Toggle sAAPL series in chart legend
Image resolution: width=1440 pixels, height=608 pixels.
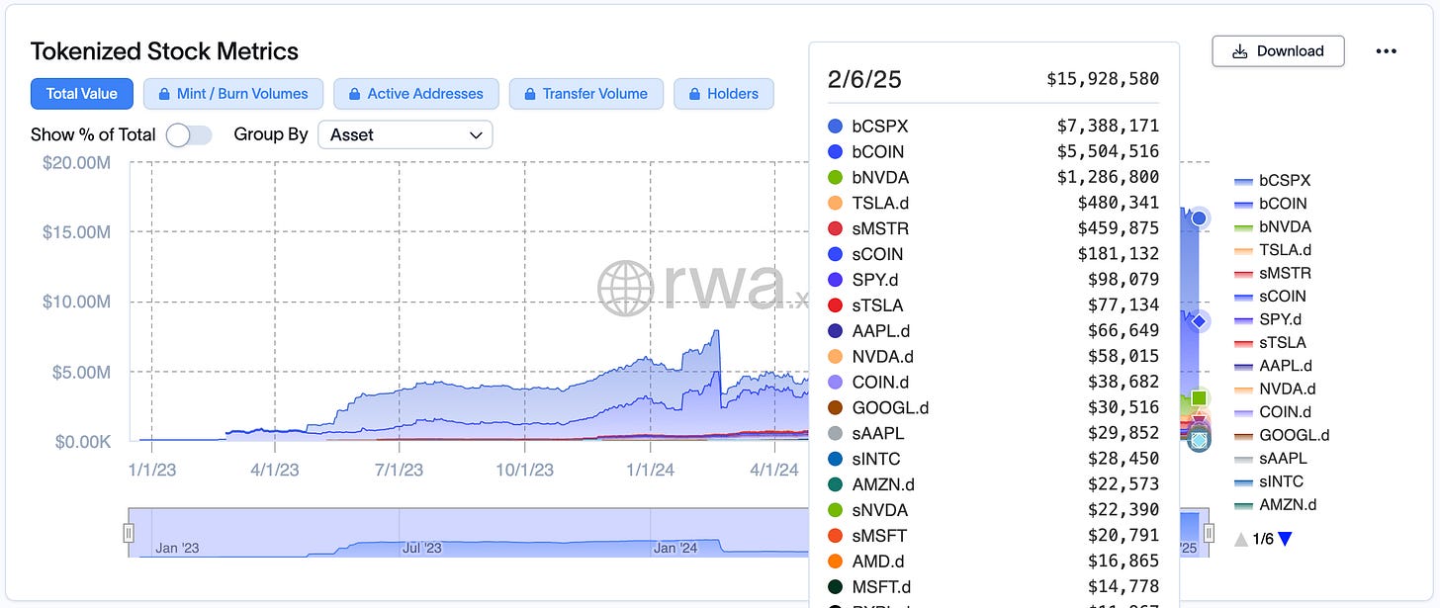click(1271, 458)
